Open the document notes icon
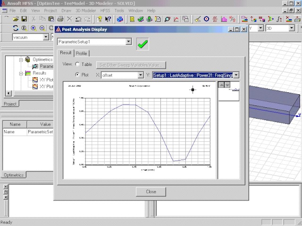This screenshot has height=226, width=302. [158, 19]
